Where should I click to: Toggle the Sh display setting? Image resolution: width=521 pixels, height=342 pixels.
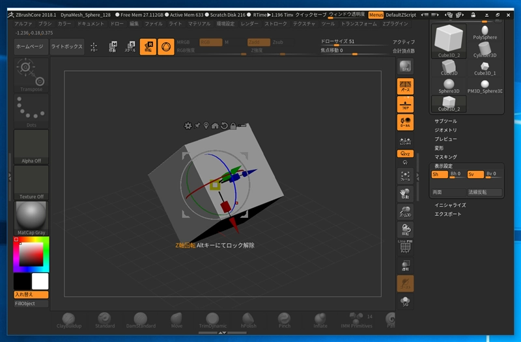[439, 174]
